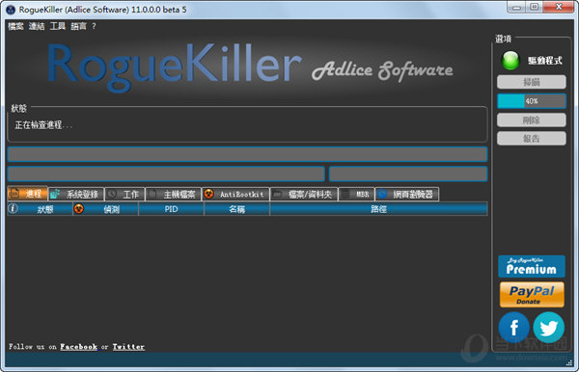Click the Buy RogueKiller Premium banner
The width and height of the screenshot is (579, 372).
pos(532,266)
